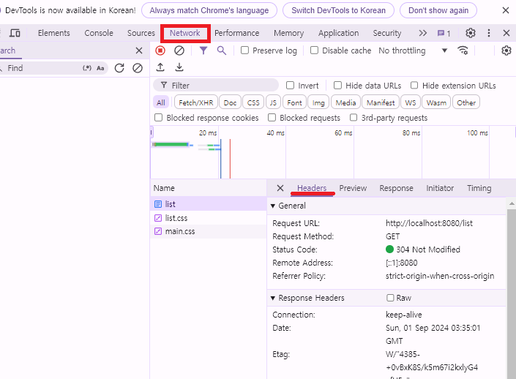This screenshot has width=516, height=379.
Task: Export HAR file download icon
Action: tap(179, 67)
